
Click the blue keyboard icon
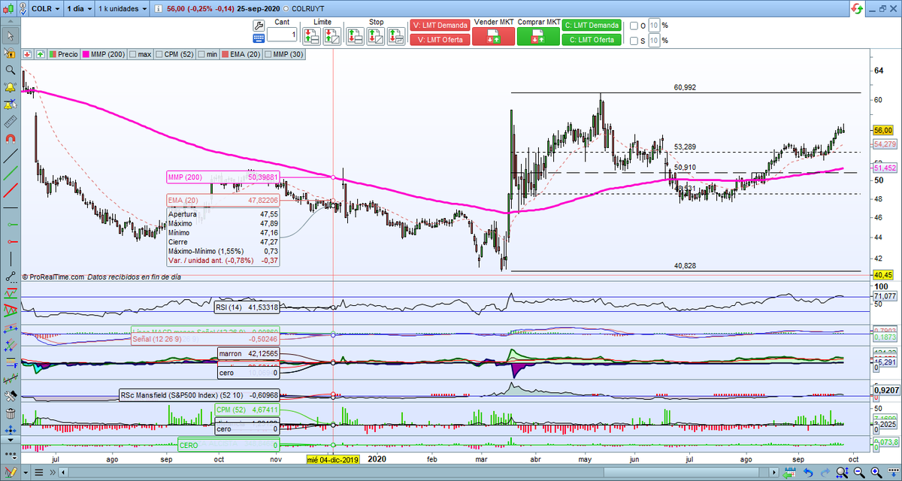coord(258,37)
